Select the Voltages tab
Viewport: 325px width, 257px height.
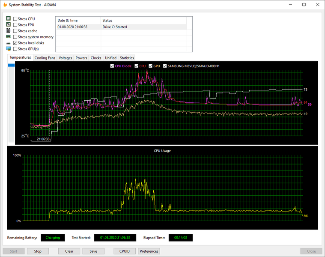(66, 58)
